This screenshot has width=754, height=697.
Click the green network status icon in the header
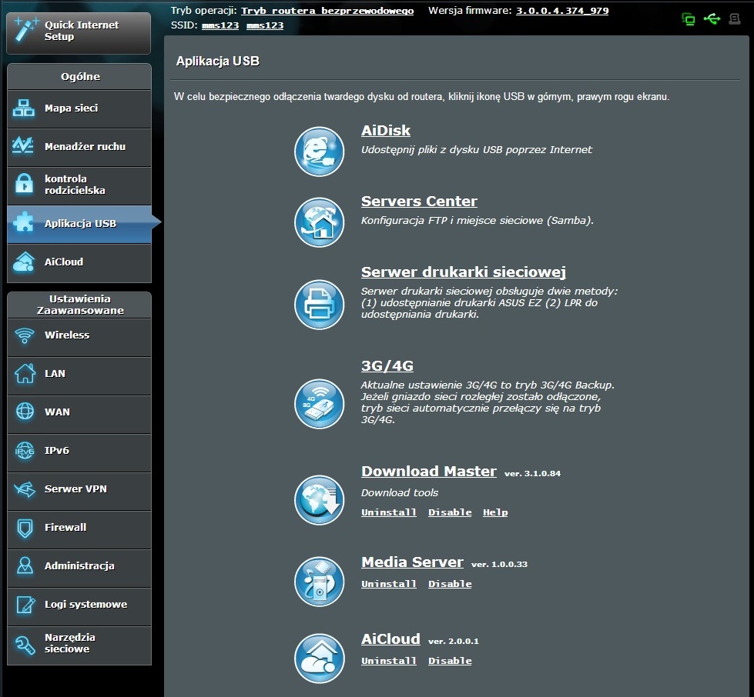688,19
